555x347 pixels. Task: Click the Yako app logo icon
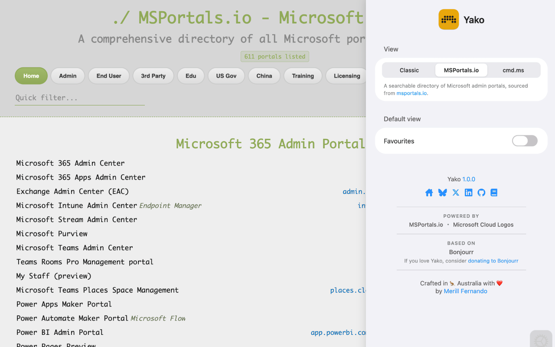[x=449, y=20]
